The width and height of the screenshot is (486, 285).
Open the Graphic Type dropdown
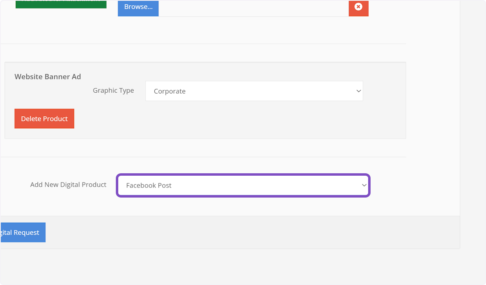tap(254, 91)
